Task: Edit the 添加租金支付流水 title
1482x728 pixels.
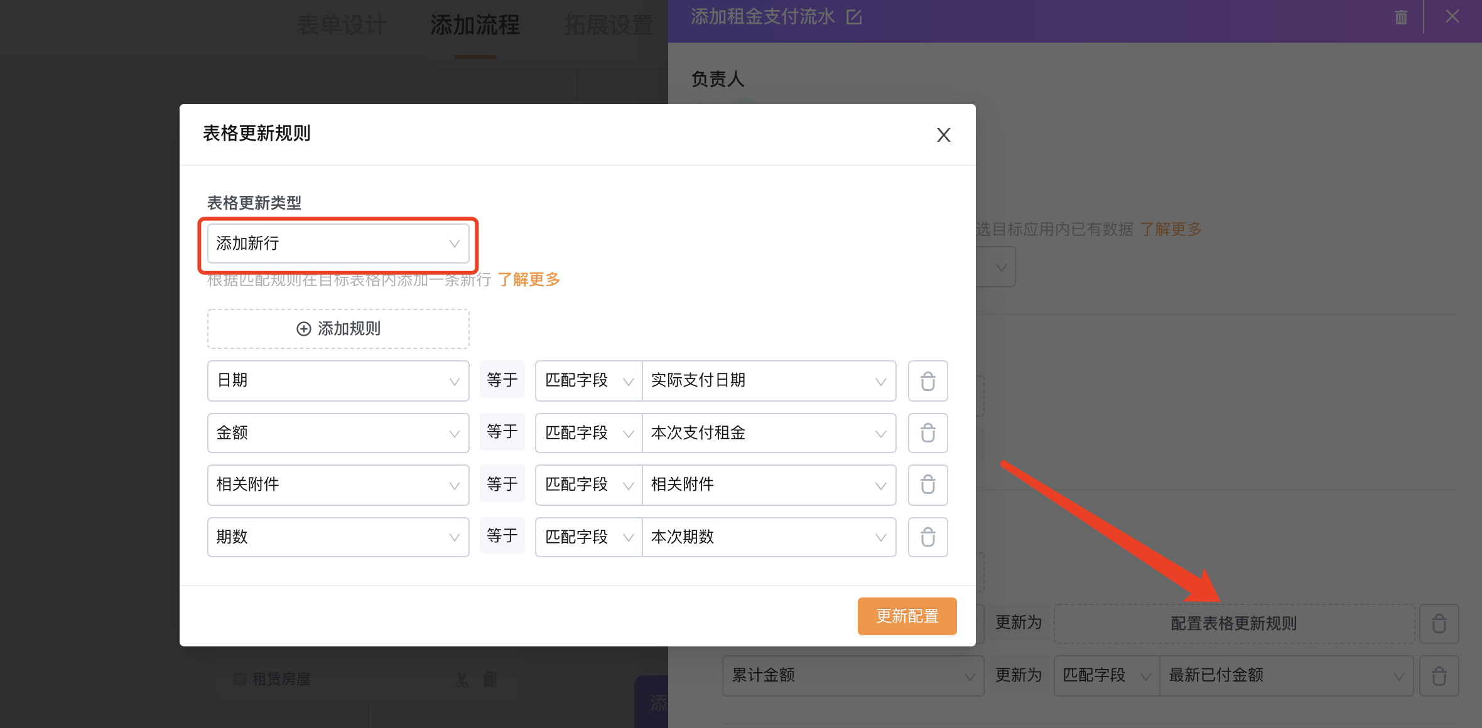Action: [x=854, y=17]
